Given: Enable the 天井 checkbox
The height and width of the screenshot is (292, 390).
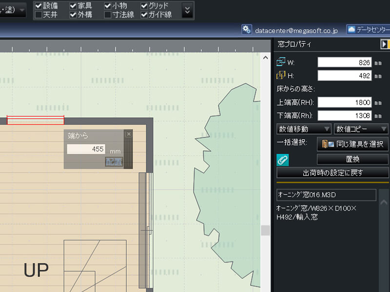Looking at the screenshot, I should (39, 15).
